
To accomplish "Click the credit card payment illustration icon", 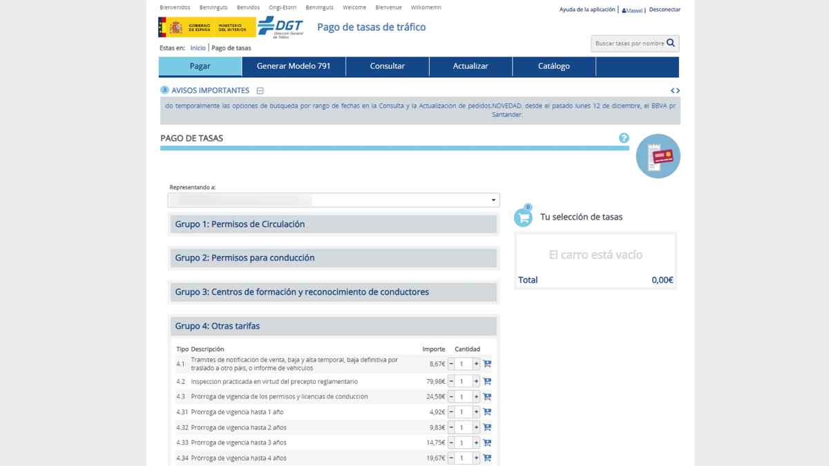I will (657, 156).
